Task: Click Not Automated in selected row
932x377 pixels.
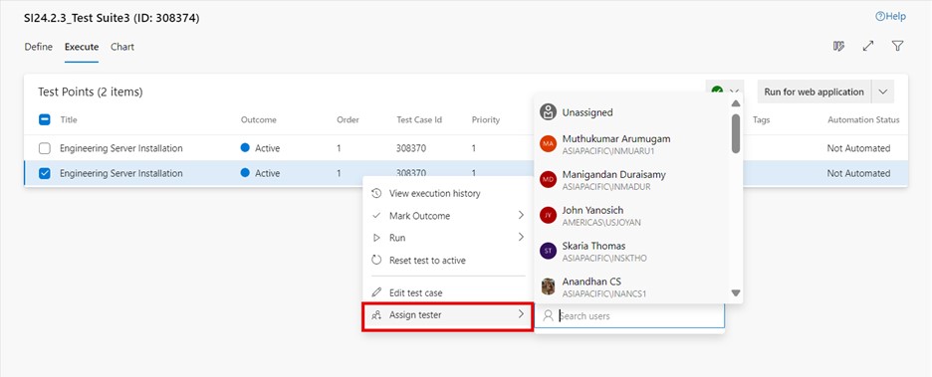Action: pos(858,173)
